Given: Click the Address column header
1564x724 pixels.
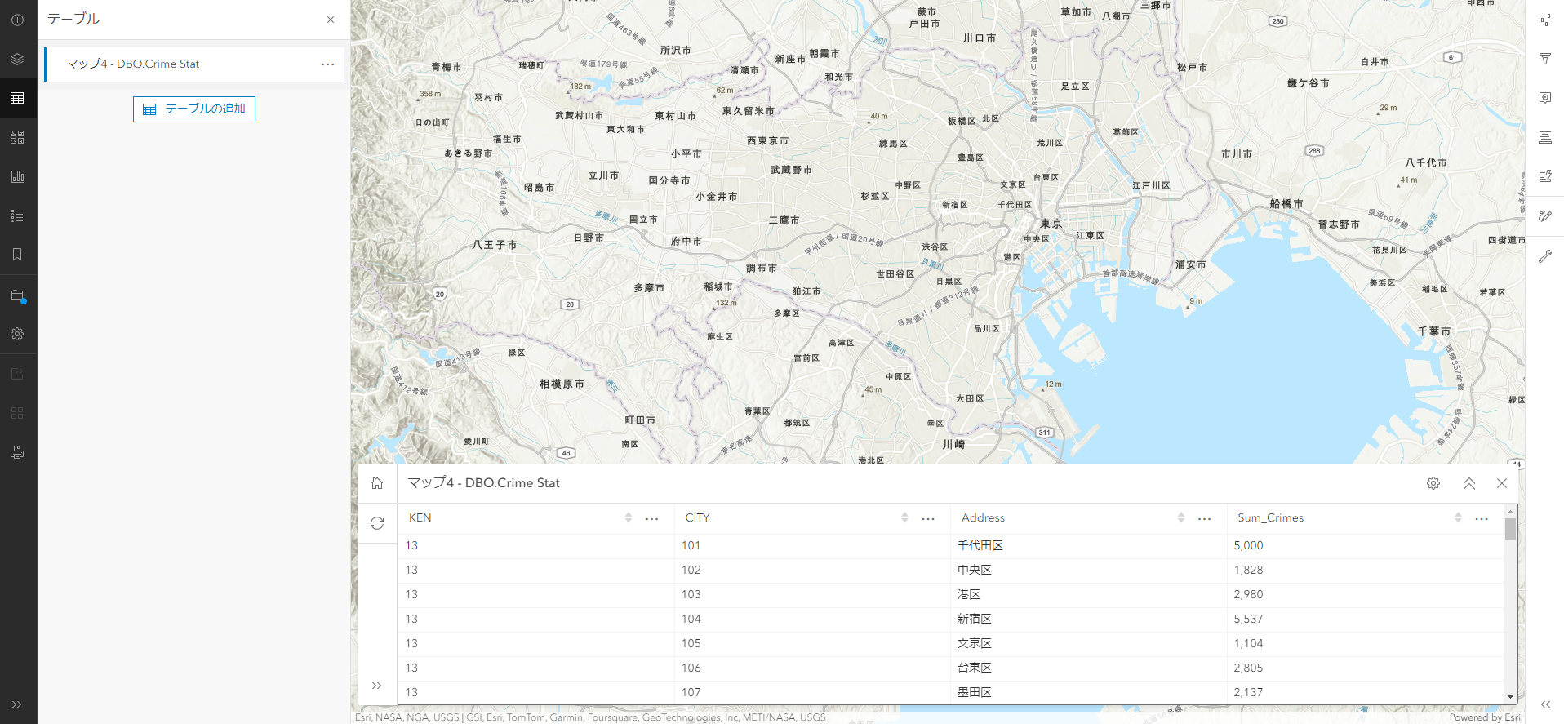Looking at the screenshot, I should [x=983, y=517].
